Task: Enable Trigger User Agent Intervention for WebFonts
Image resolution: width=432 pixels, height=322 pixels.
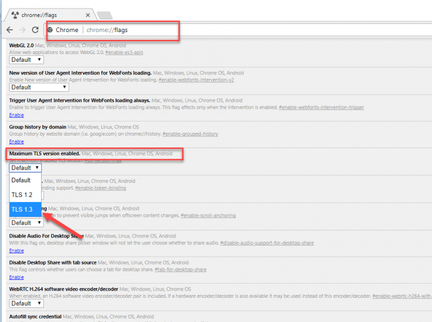Action: tap(16, 115)
